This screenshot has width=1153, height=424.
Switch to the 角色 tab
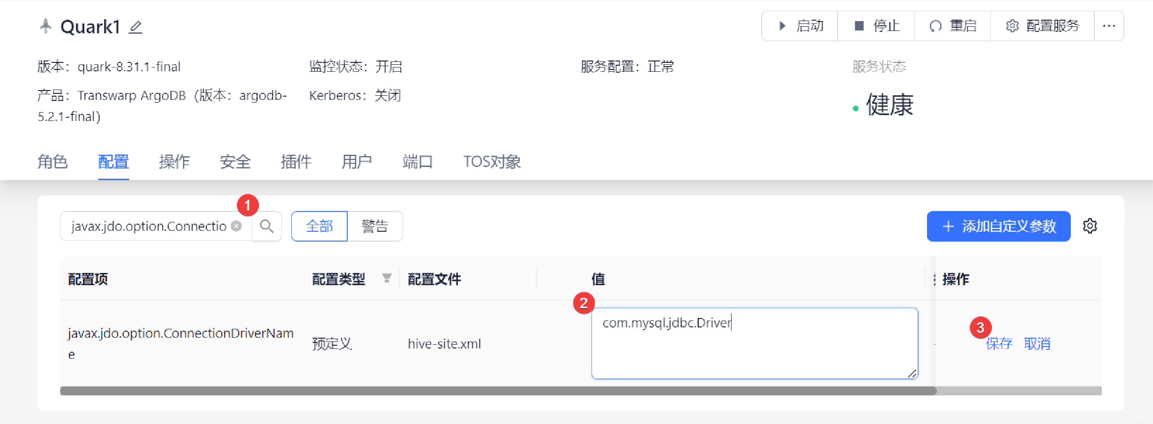point(53,162)
